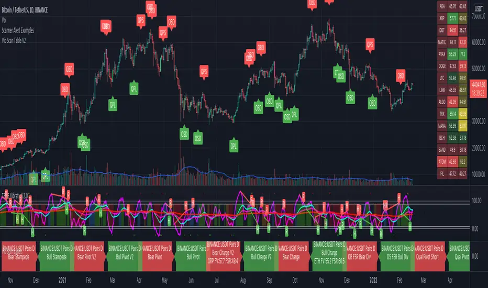The image size is (488, 288).
Task: Click the 55.14 value in TRX row
Action: pos(452,114)
